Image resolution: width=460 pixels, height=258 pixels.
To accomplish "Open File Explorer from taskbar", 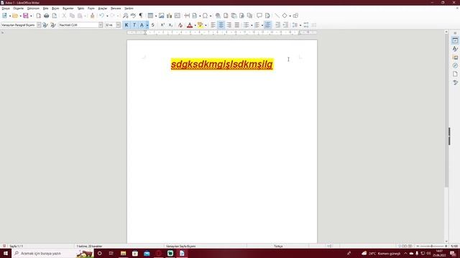I will (x=123, y=253).
